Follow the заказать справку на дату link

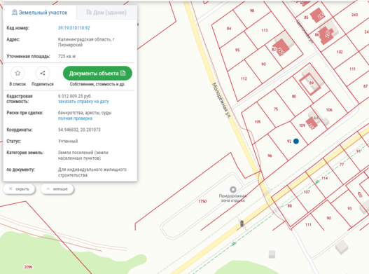click(83, 102)
